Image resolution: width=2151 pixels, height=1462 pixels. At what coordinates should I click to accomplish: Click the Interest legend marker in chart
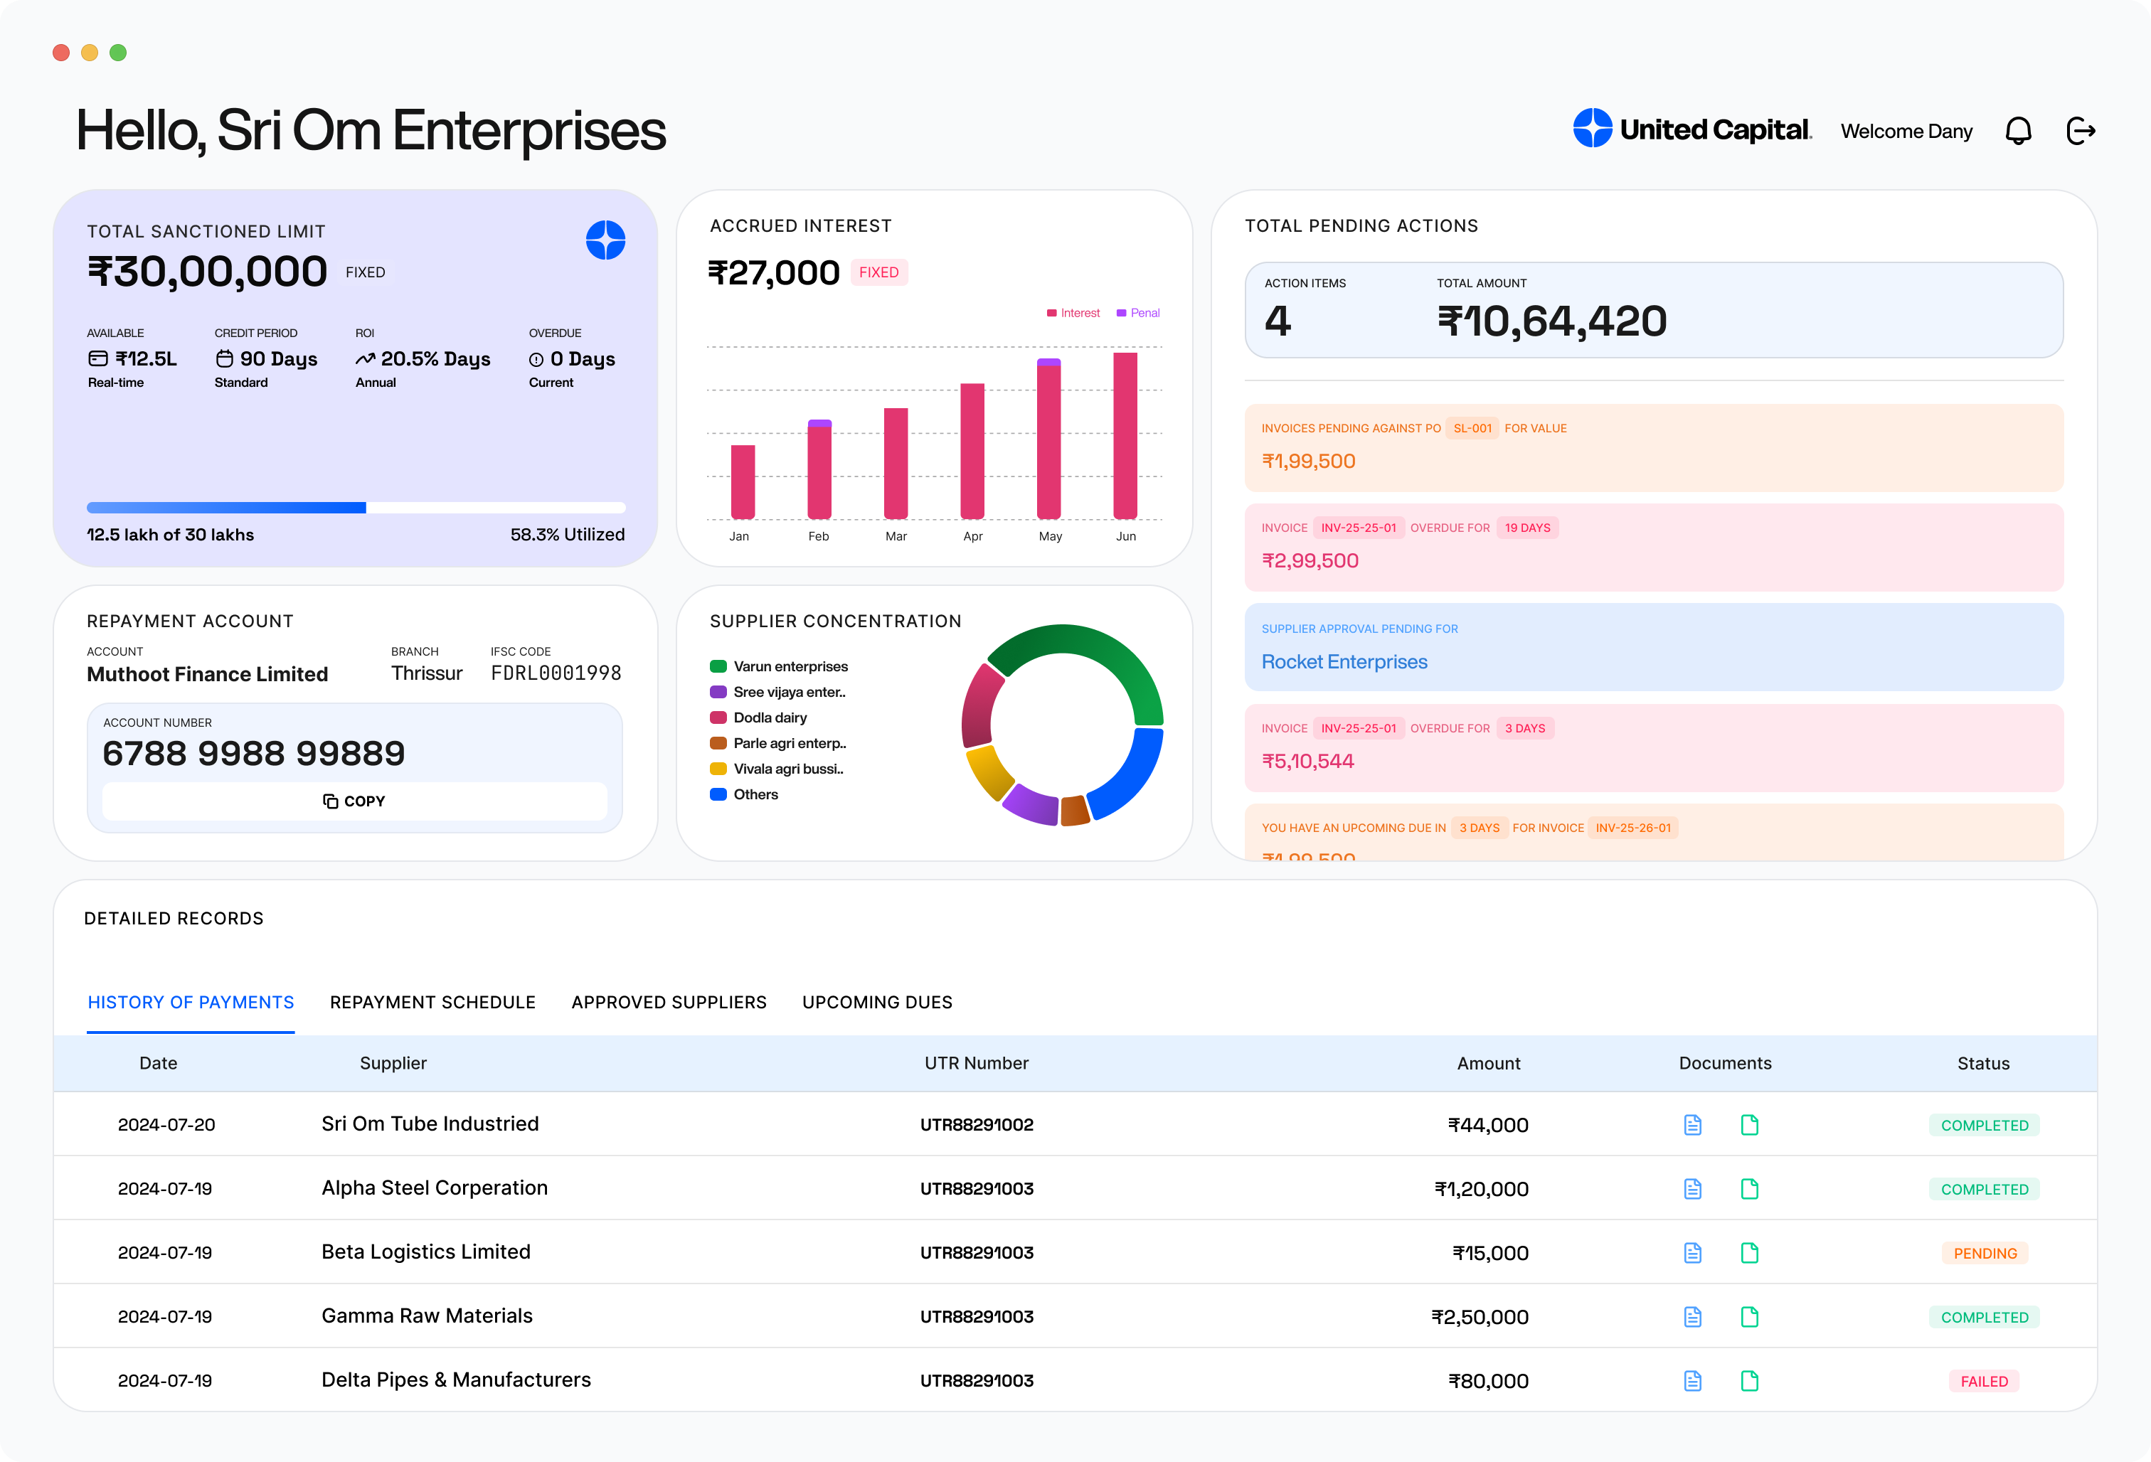(1051, 313)
